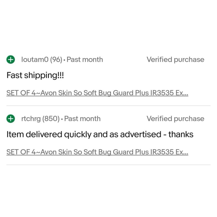Select the "Fast shipping!!!" comment
This screenshot has height=217, width=217.
click(35, 75)
